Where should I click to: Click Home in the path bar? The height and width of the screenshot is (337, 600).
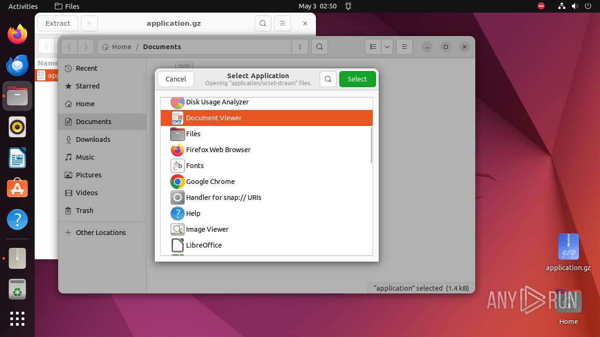117,47
